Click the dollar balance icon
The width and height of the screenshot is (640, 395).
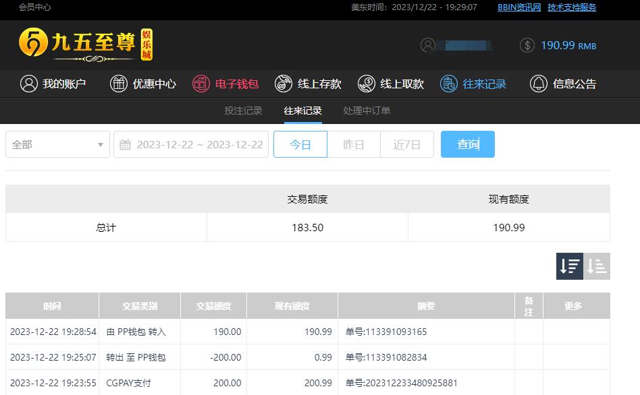pos(527,45)
